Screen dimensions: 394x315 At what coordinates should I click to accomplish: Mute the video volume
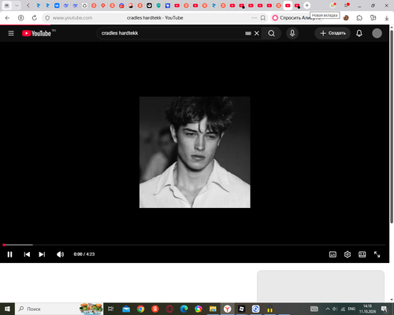tap(60, 254)
